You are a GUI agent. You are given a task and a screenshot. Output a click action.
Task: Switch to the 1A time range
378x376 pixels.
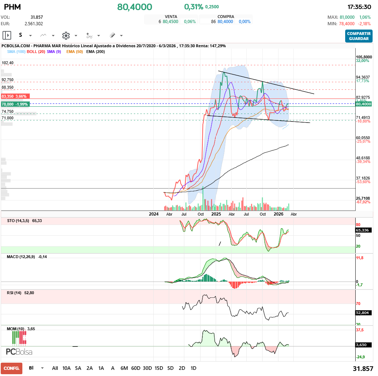(101, 368)
